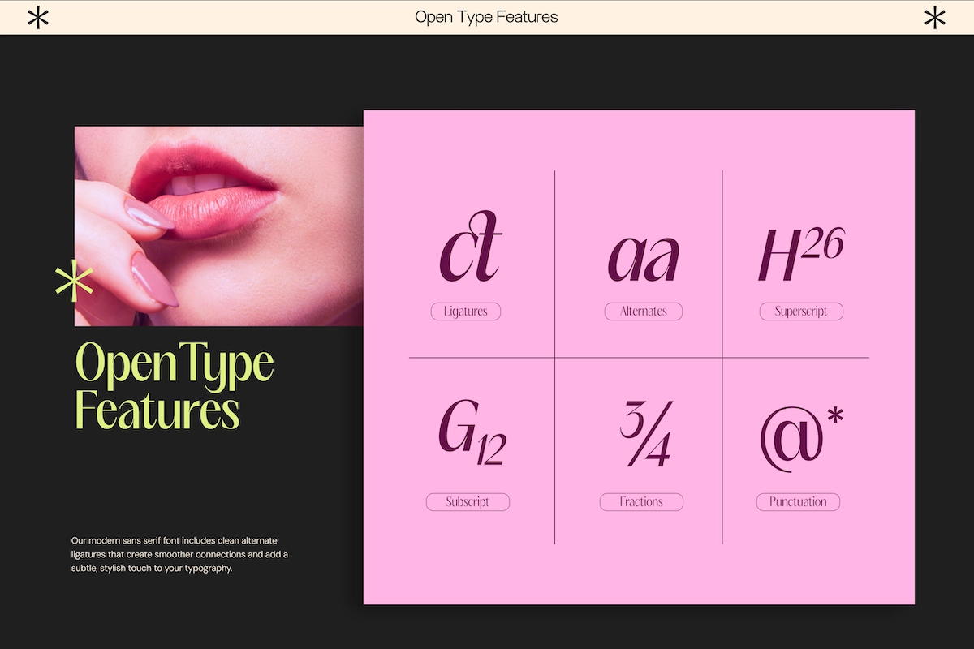Expand the Punctuation feature options
The image size is (974, 649).
click(798, 502)
